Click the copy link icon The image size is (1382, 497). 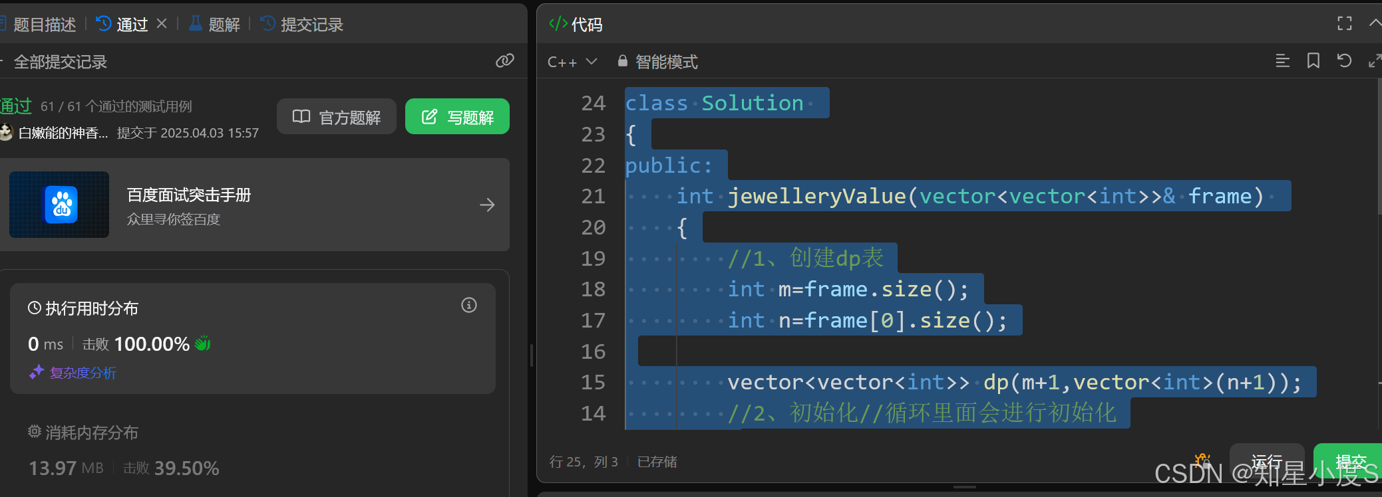[x=504, y=61]
